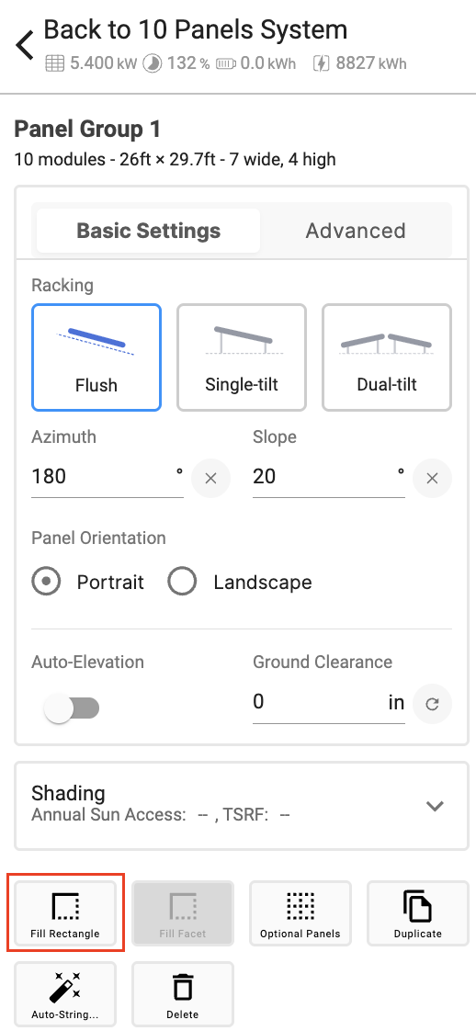
Task: Open Optional Panels tool
Action: point(300,913)
